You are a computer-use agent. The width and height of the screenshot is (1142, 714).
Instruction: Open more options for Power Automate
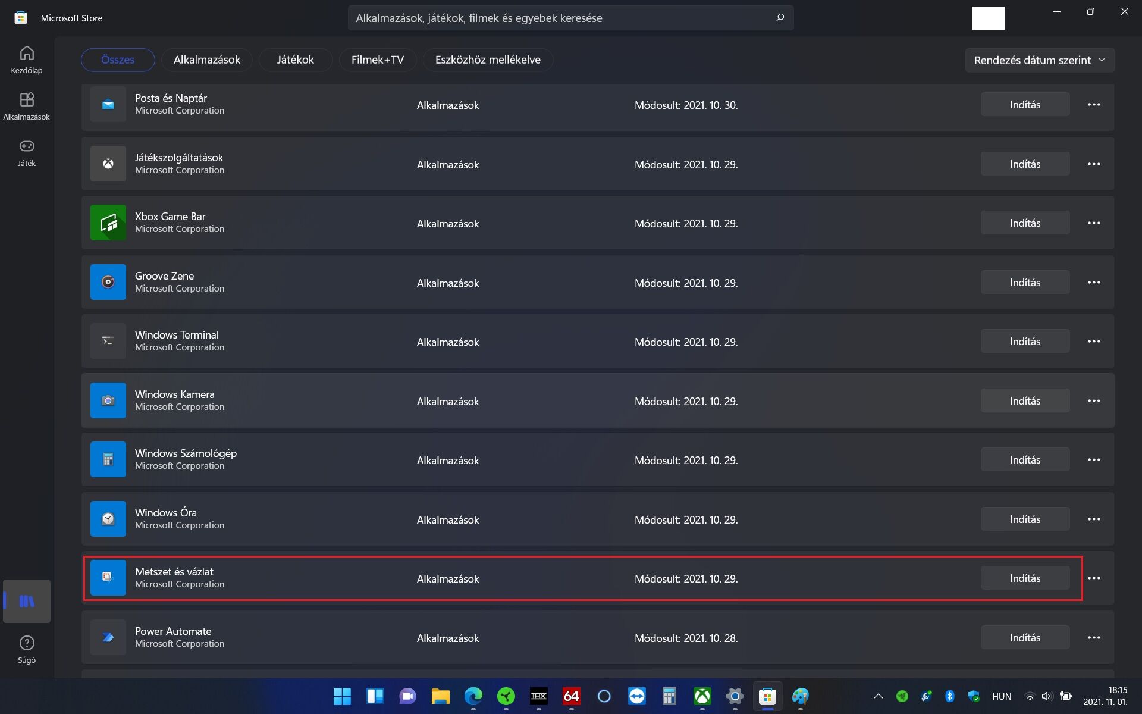click(x=1094, y=637)
